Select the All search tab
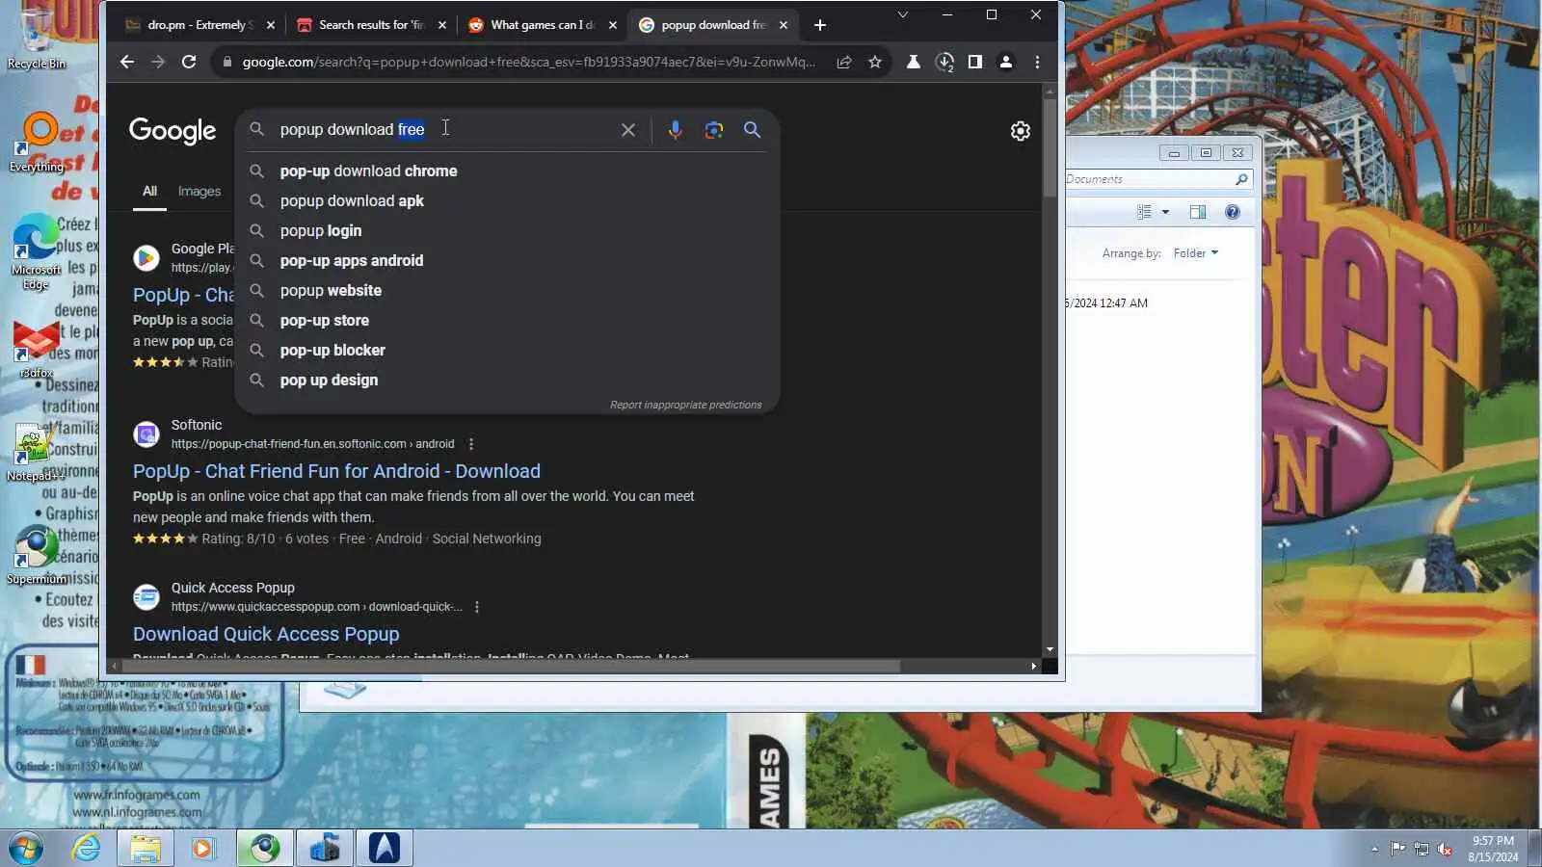This screenshot has width=1542, height=867. 149,192
